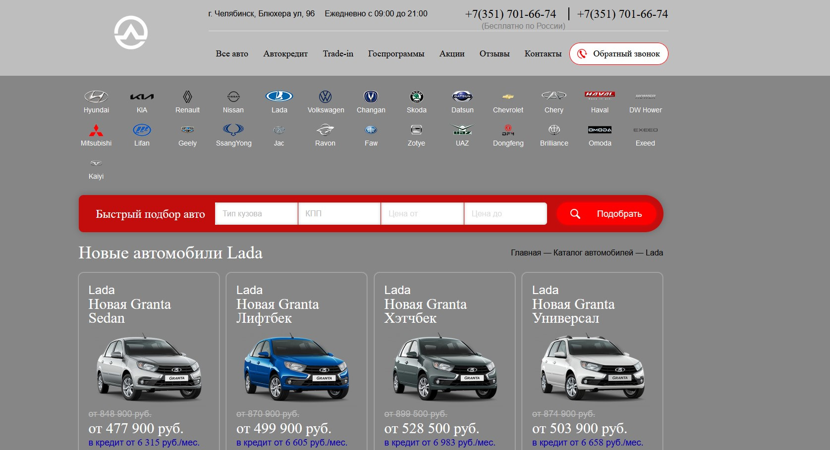Viewport: 830px width, 450px height.
Task: Select the Skoda brand icon
Action: tap(416, 97)
